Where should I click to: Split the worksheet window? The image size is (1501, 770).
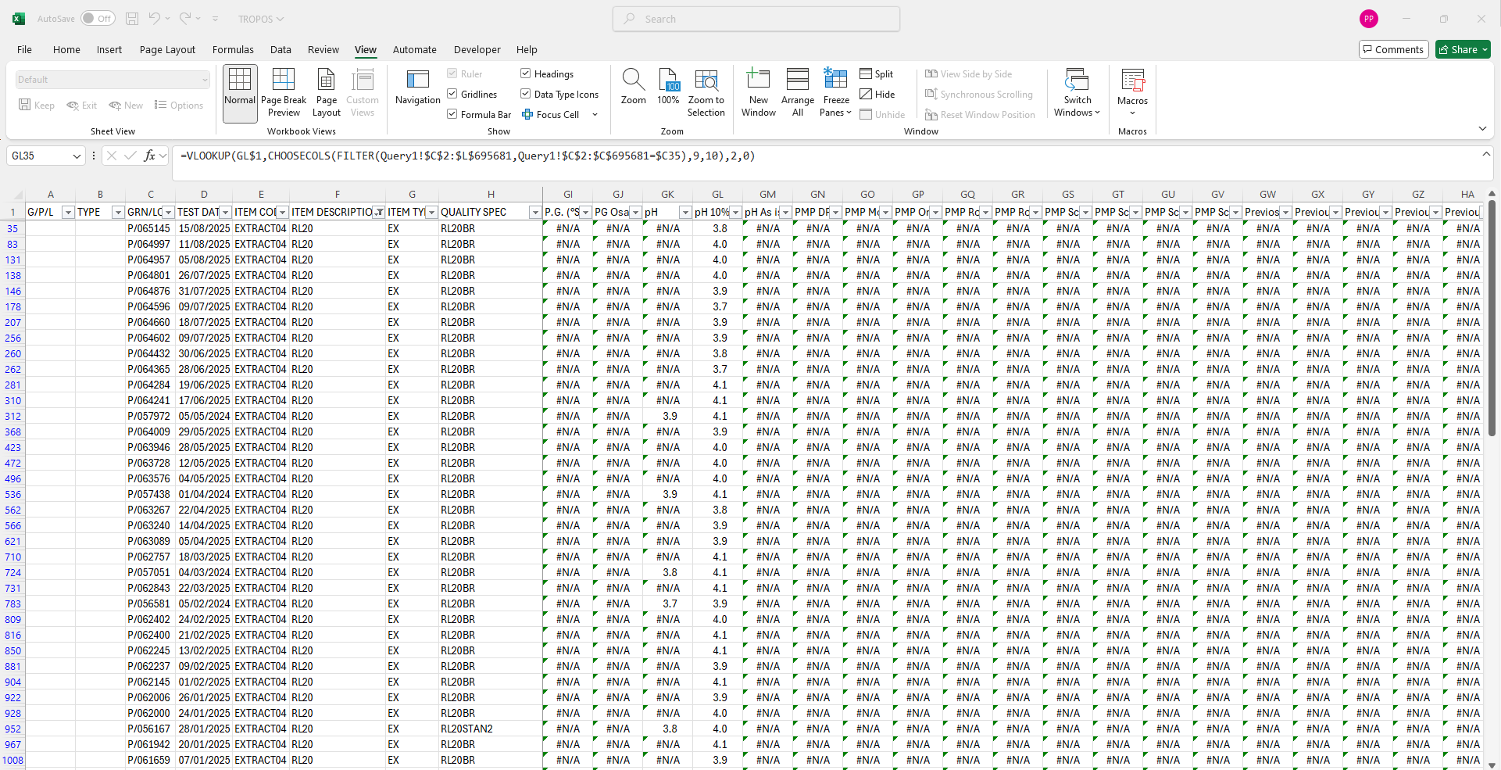[x=877, y=73]
